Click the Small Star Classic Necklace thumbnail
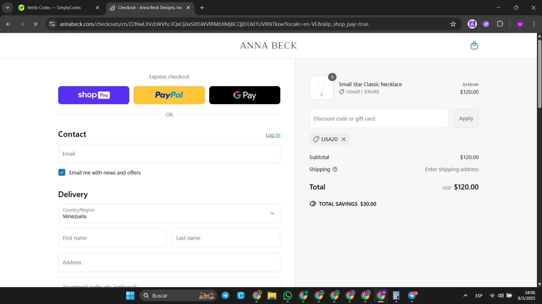Viewport: 542px width, 304px height. (322, 88)
